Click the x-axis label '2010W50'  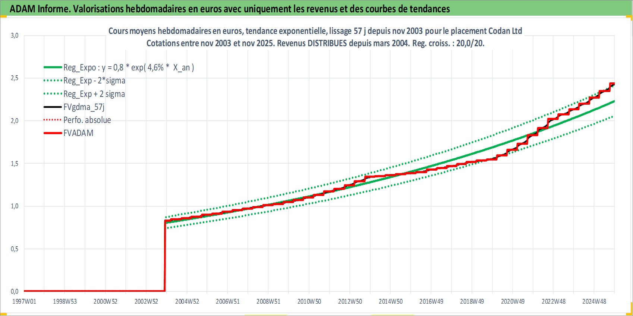[309, 301]
